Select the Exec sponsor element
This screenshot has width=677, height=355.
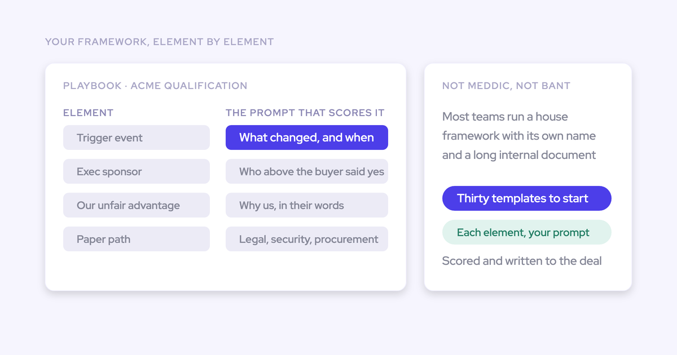coord(137,171)
